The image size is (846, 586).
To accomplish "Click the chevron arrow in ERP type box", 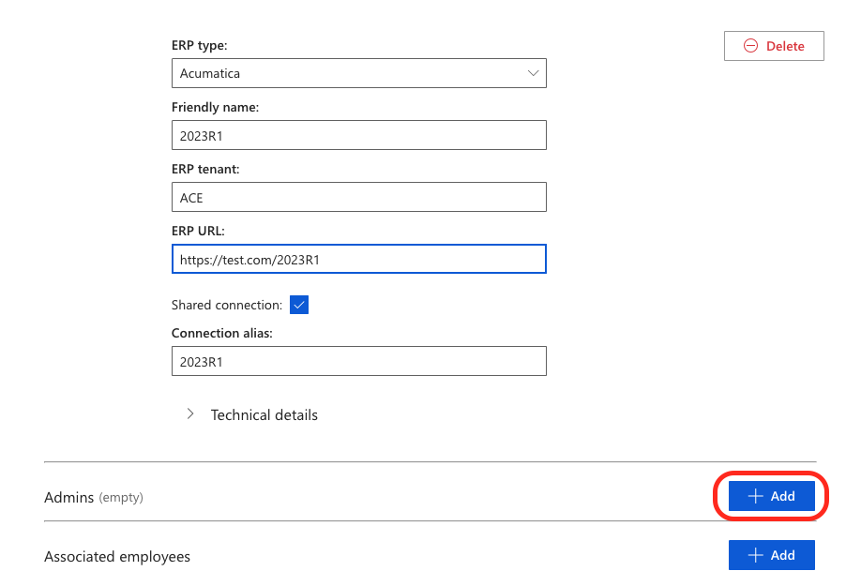I will click(533, 73).
